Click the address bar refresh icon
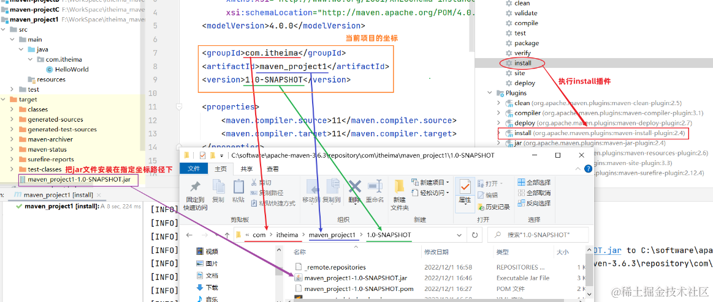The image size is (713, 302). pyautogui.click(x=475, y=235)
